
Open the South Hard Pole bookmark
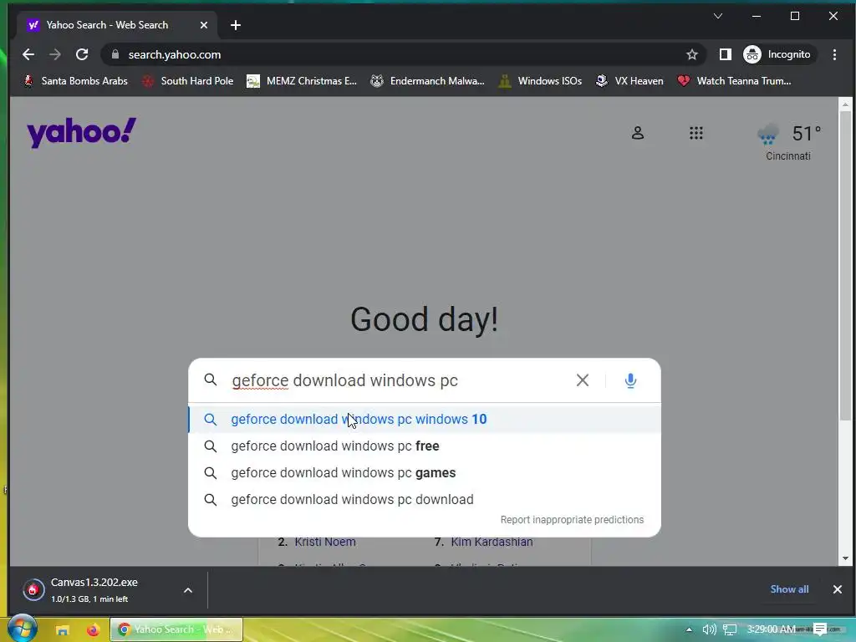pos(188,81)
